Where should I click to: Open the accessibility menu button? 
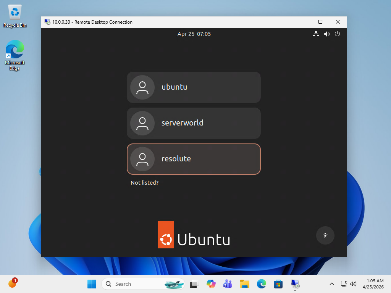(325, 235)
